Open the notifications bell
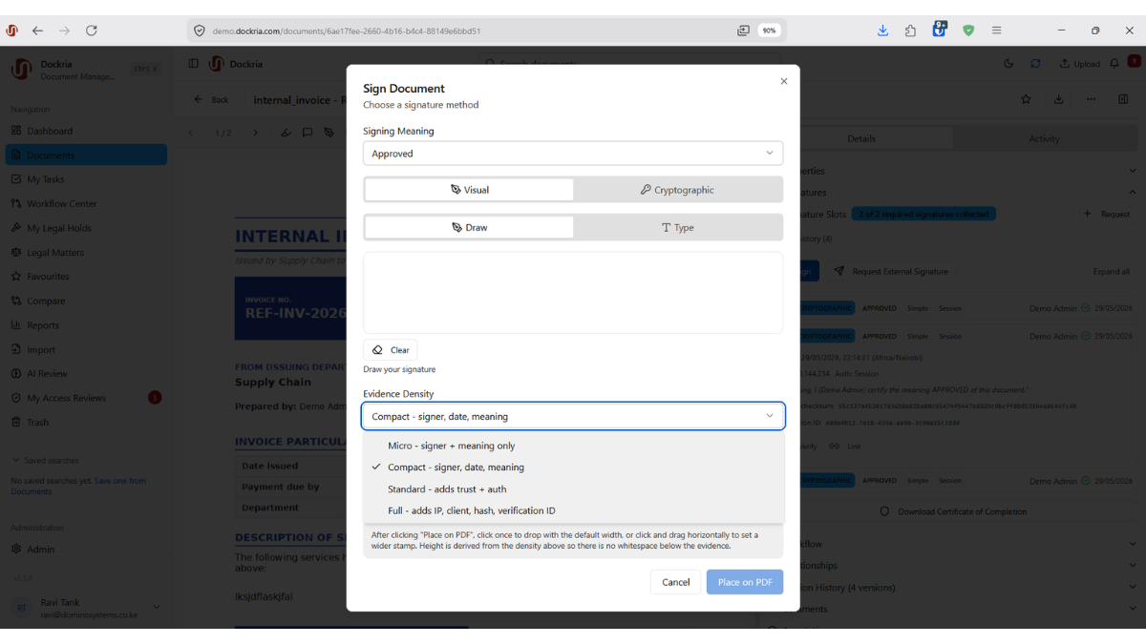The height and width of the screenshot is (644, 1146). point(1114,64)
